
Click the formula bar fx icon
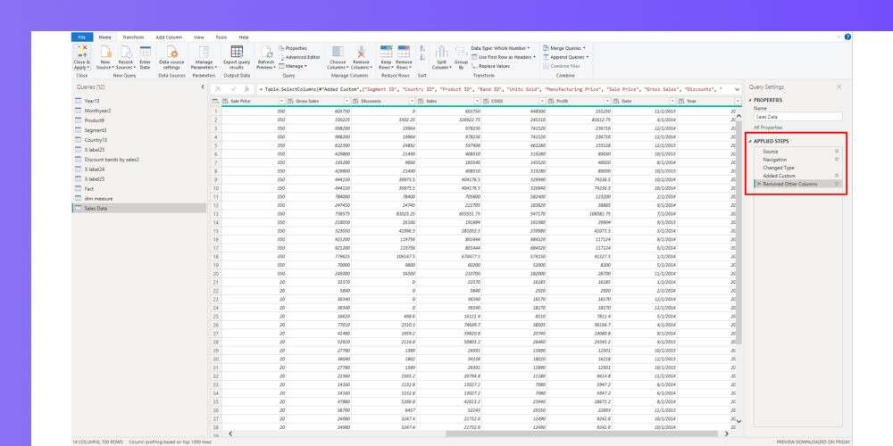246,89
